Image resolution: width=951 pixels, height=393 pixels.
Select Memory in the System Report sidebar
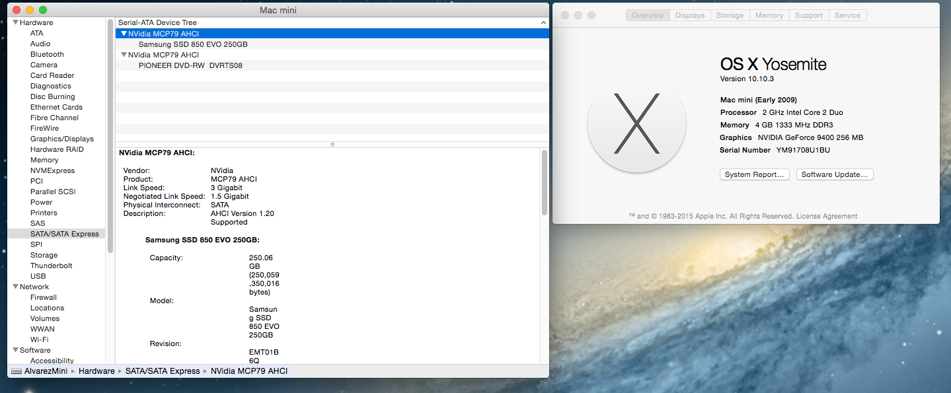pyautogui.click(x=44, y=160)
